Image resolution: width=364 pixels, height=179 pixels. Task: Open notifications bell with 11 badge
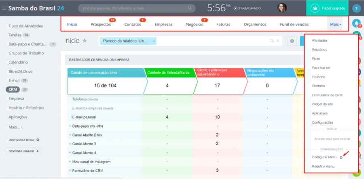tap(356, 23)
